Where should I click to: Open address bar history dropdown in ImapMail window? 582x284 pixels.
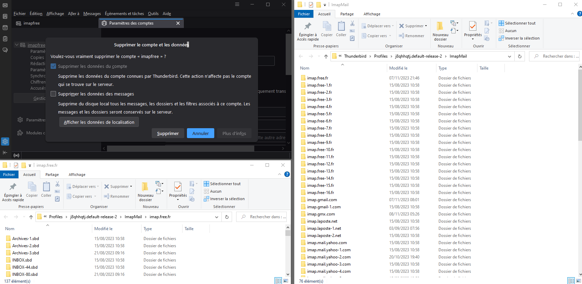tap(510, 56)
